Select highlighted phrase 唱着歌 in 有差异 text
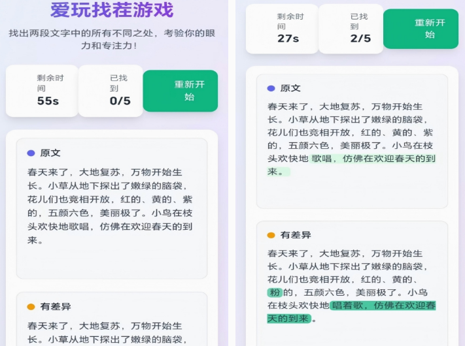The width and height of the screenshot is (465, 346). 347,305
